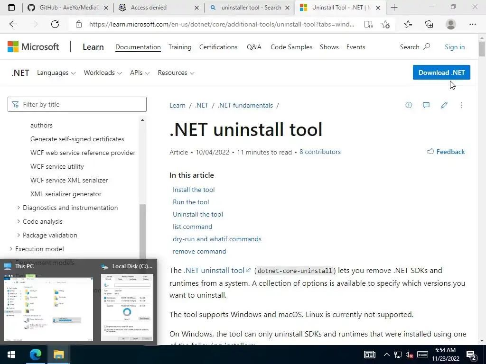Screen dimensions: 486x364
Task: Open the Favorites list icon
Action: [x=408, y=24]
